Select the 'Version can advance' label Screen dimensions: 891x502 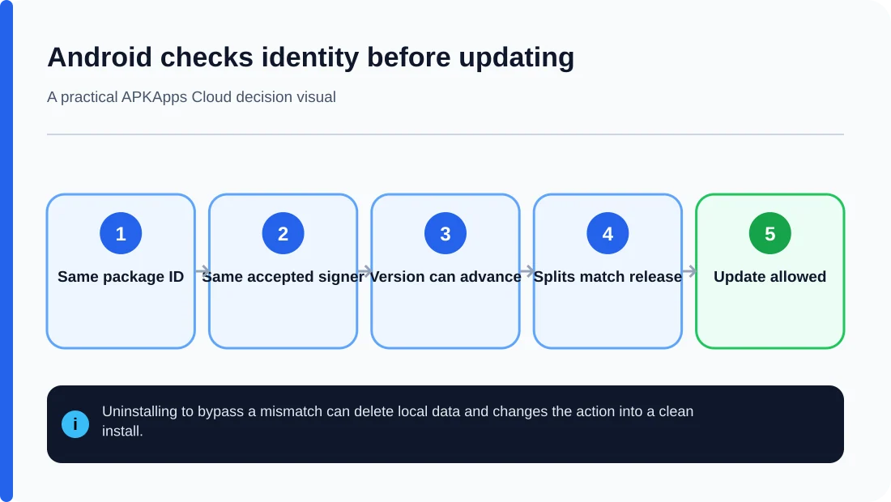click(x=446, y=277)
